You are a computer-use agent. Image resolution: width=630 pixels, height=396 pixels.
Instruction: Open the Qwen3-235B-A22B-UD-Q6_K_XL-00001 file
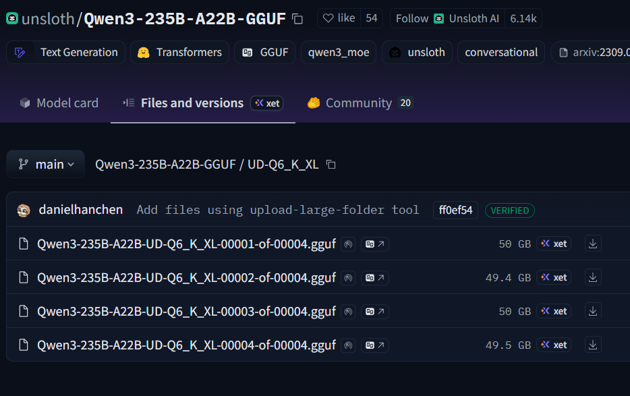[x=186, y=244]
